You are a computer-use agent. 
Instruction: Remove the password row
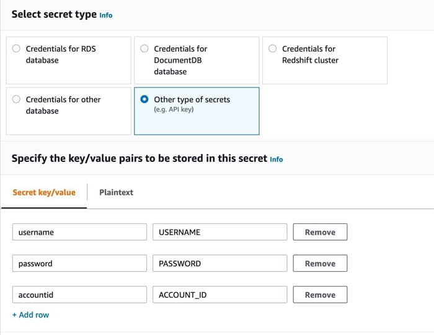coord(320,264)
